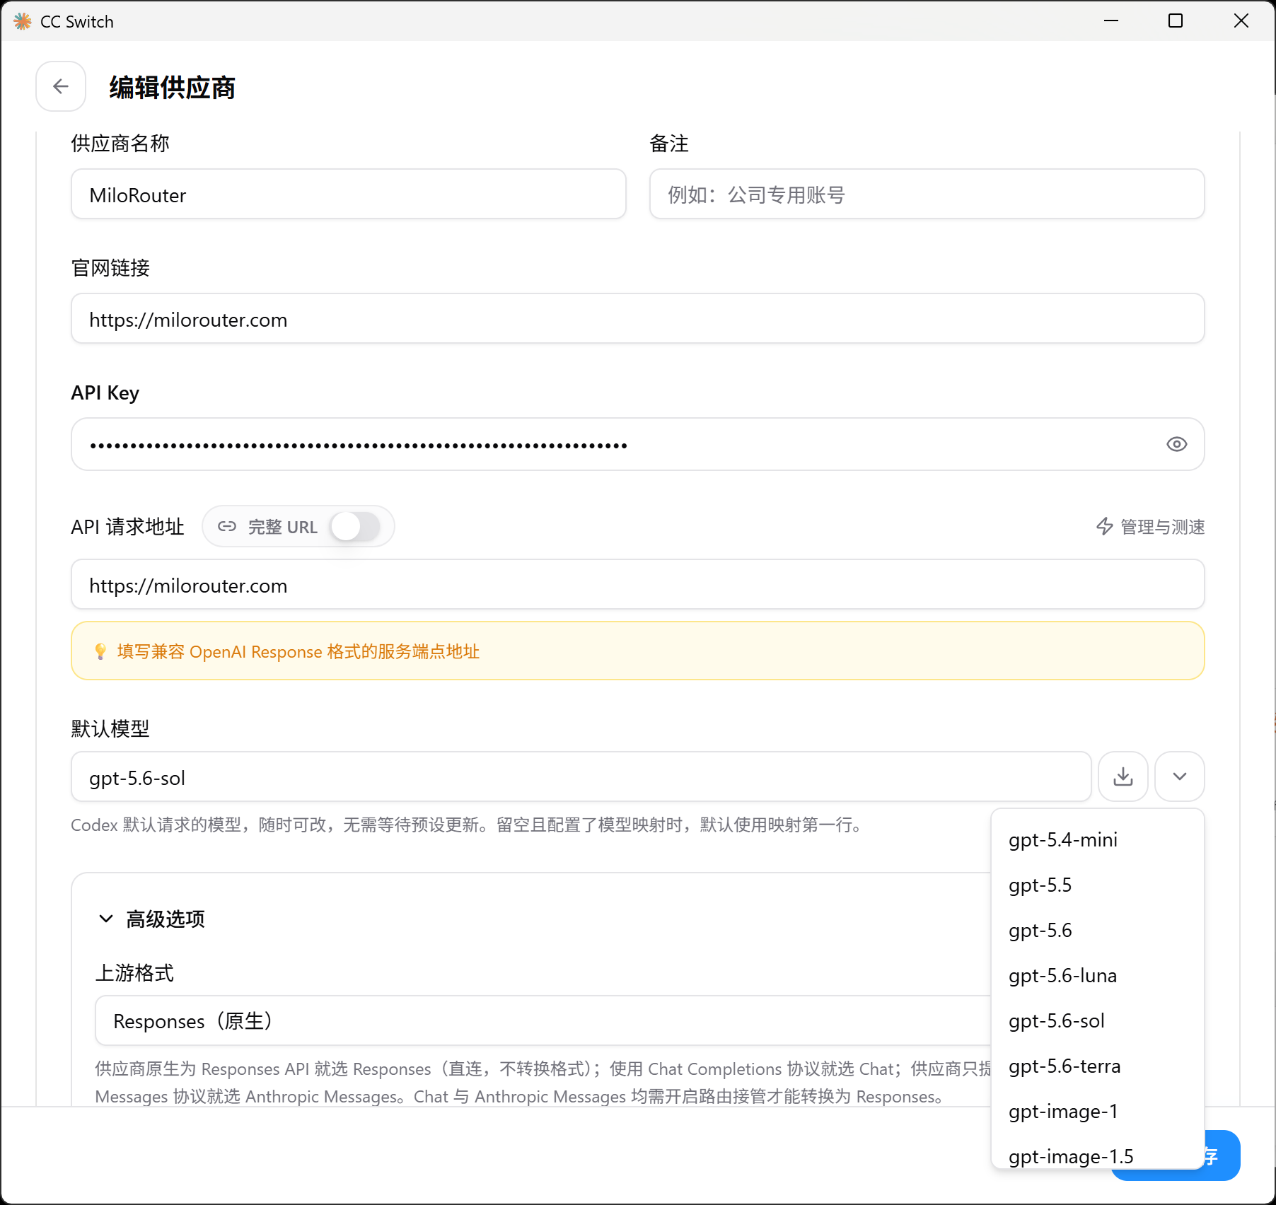The height and width of the screenshot is (1205, 1276).
Task: Choose gpt-5.6-luna model option
Action: (x=1098, y=976)
